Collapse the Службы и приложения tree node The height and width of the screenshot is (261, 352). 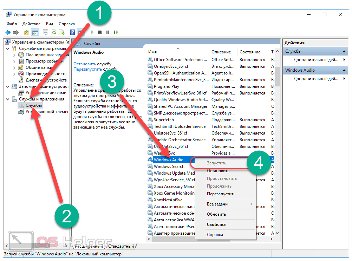pyautogui.click(x=8, y=99)
